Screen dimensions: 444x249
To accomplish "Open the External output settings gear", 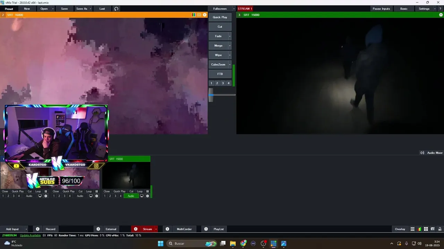I will click(98, 229).
